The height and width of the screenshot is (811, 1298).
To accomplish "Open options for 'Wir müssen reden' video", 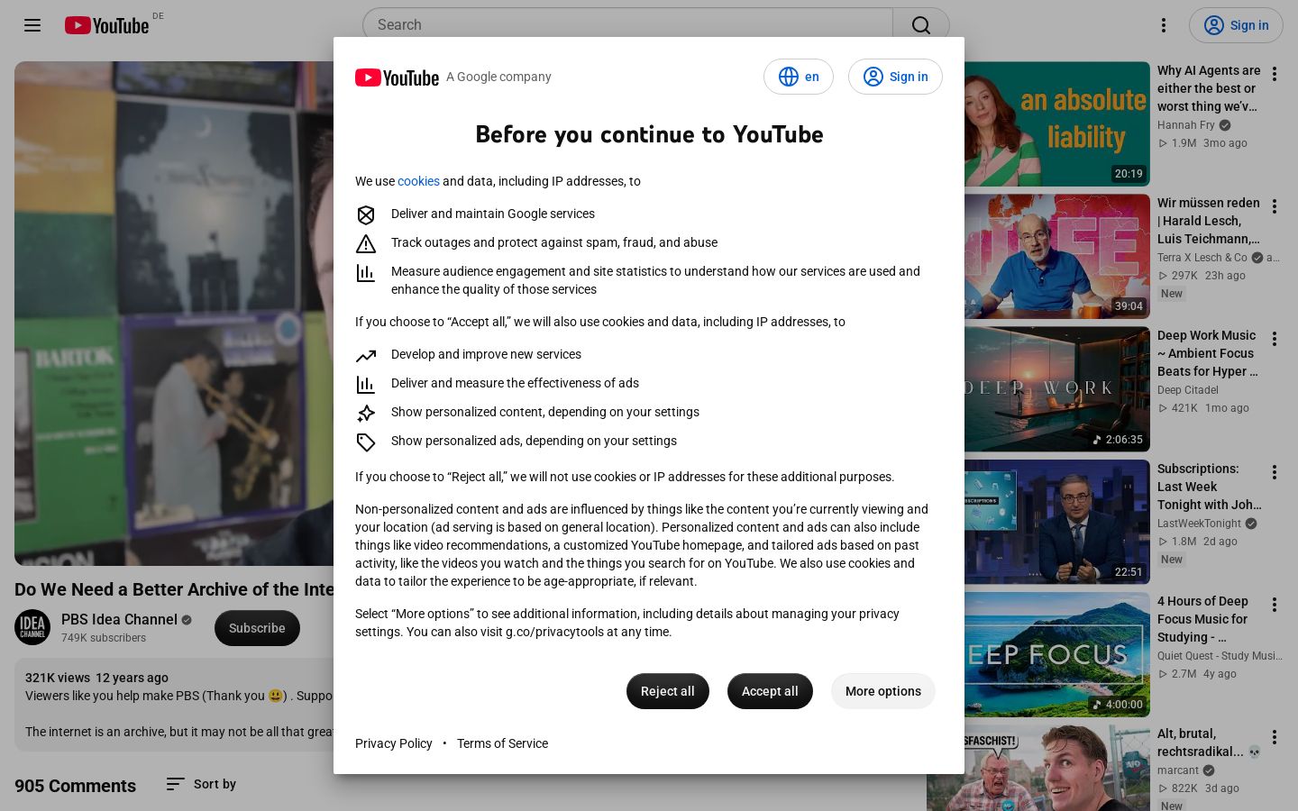I will (x=1275, y=206).
